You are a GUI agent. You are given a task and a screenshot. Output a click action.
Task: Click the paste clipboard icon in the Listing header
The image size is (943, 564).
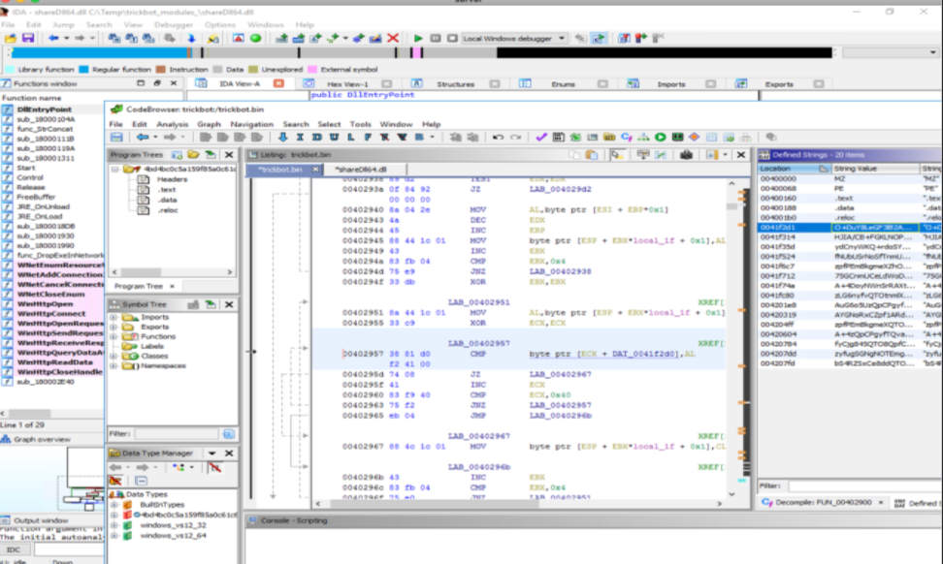(592, 155)
